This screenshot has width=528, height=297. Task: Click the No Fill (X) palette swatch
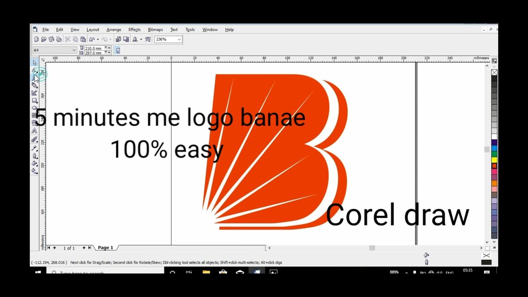[494, 73]
